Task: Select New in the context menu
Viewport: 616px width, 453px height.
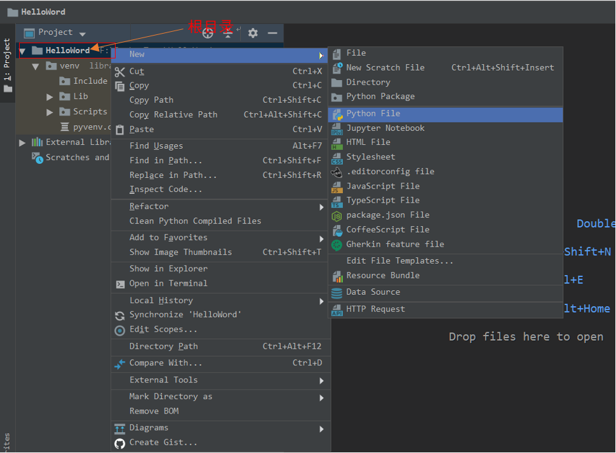Action: click(220, 55)
